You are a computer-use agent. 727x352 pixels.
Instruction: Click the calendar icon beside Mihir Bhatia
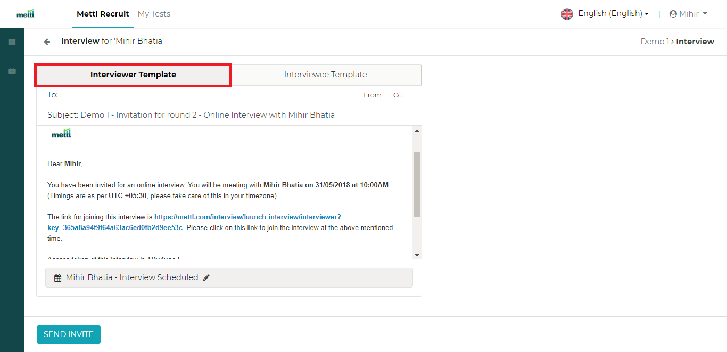[57, 277]
